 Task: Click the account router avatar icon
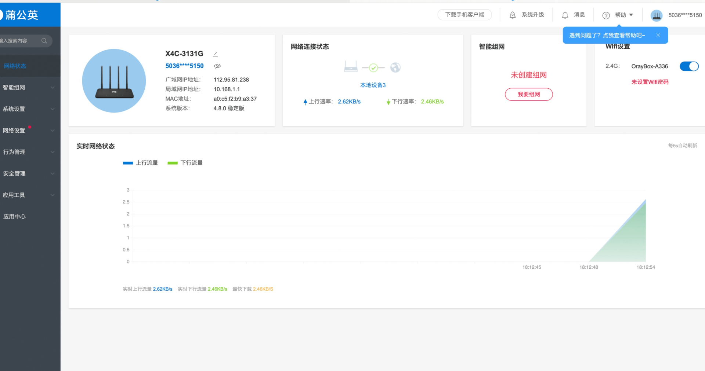[x=656, y=15]
